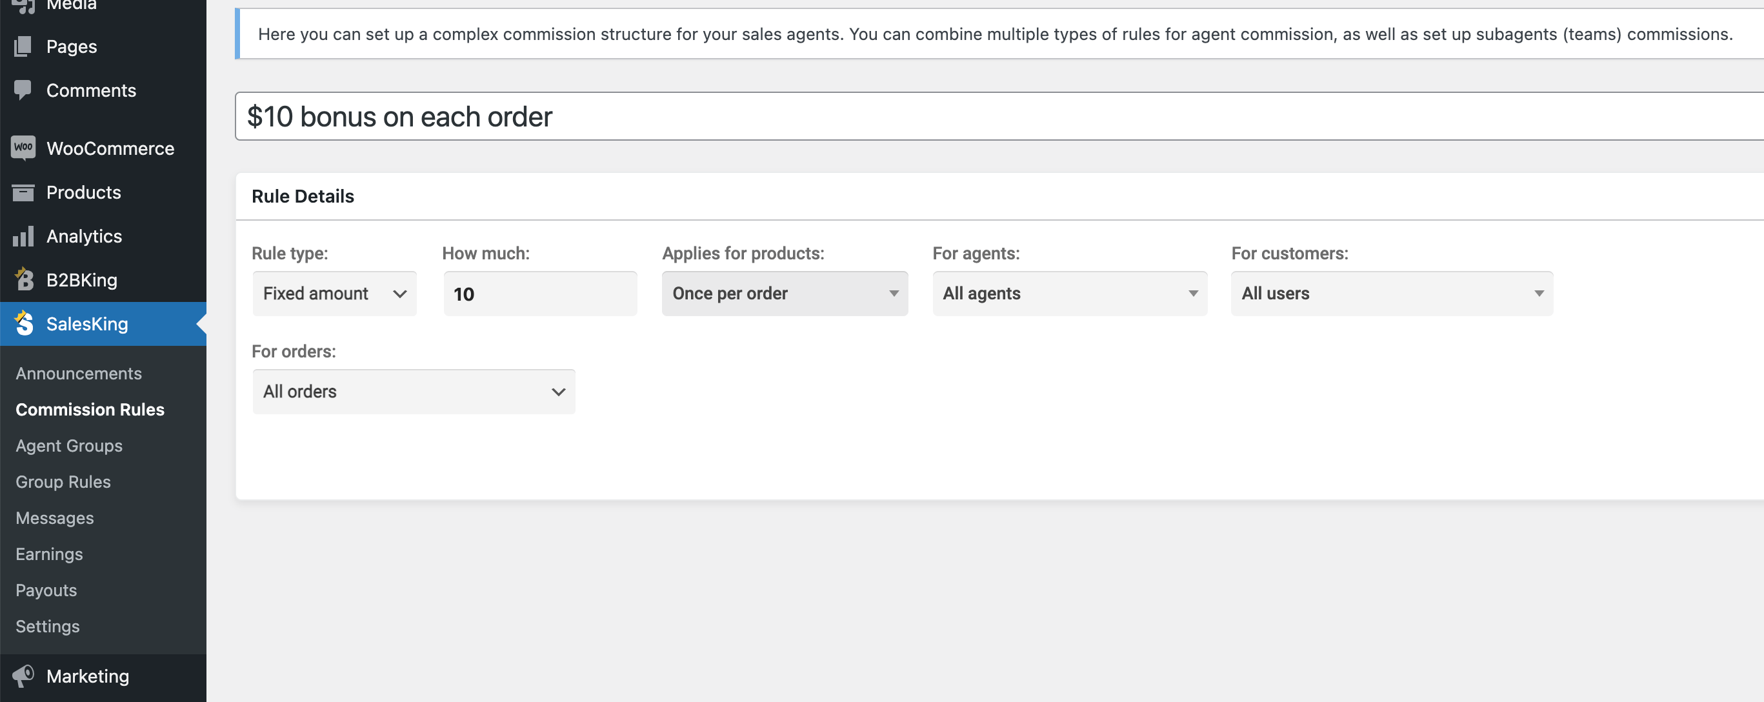Open B2BKing via its crown icon
1764x702 pixels.
23,279
